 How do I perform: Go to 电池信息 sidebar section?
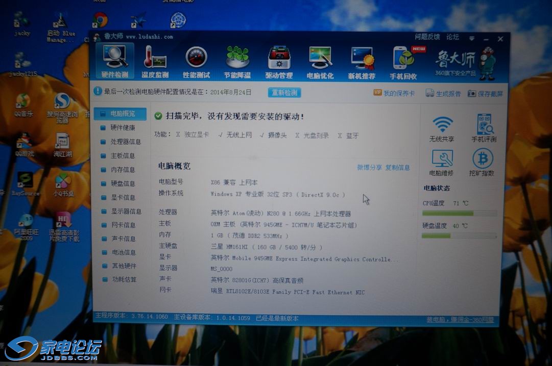click(124, 252)
